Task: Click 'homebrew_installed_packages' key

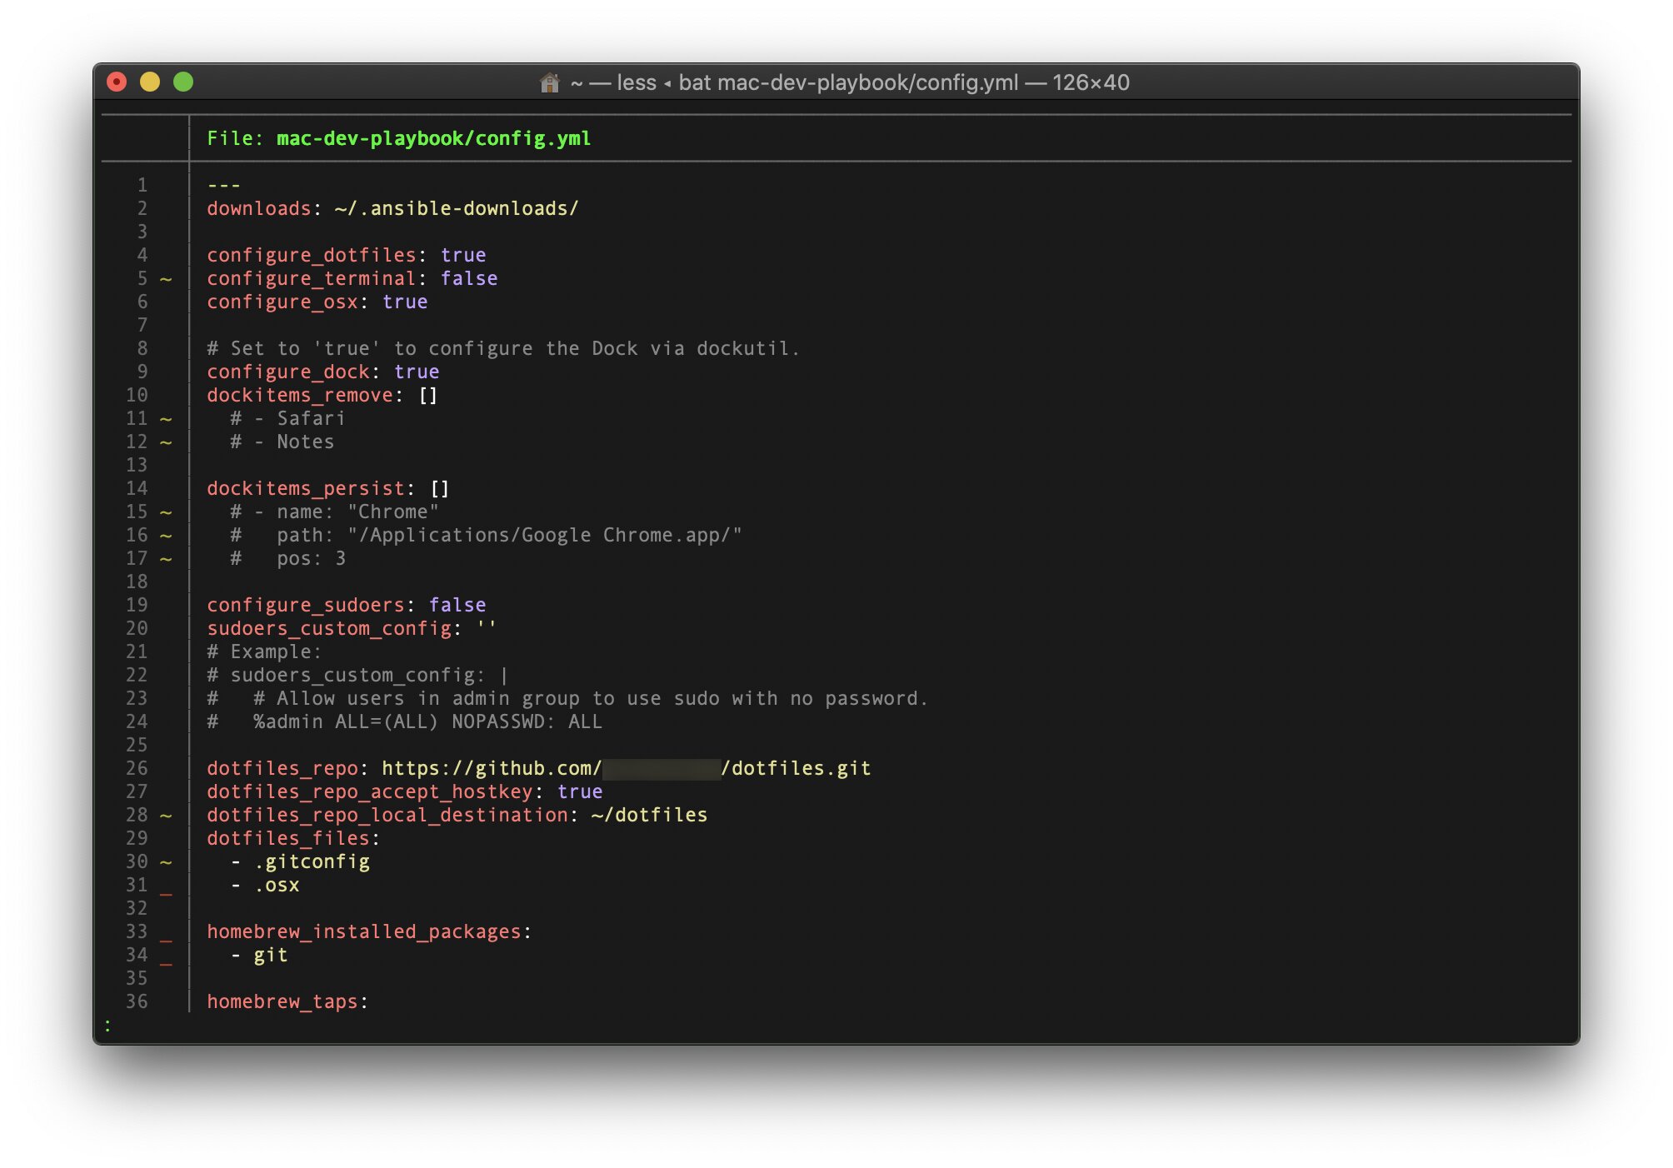Action: (x=364, y=931)
